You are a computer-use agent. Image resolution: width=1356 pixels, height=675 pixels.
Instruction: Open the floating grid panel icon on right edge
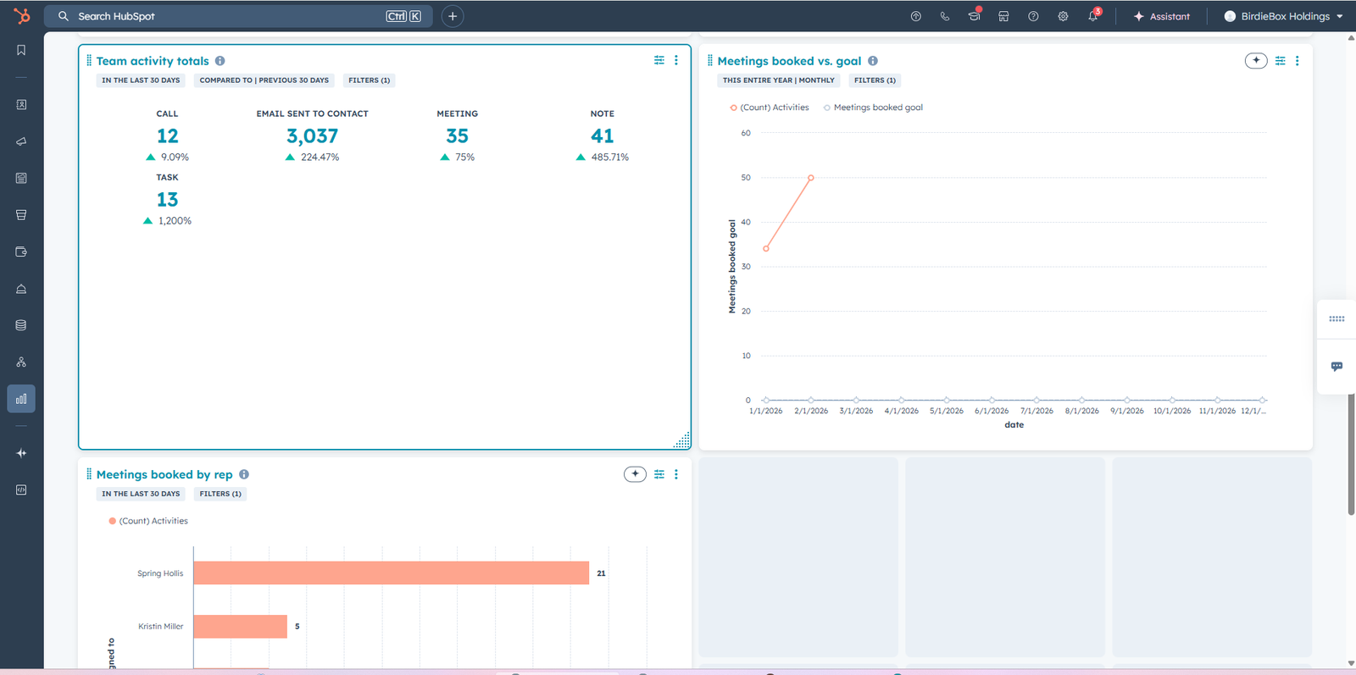(x=1337, y=319)
